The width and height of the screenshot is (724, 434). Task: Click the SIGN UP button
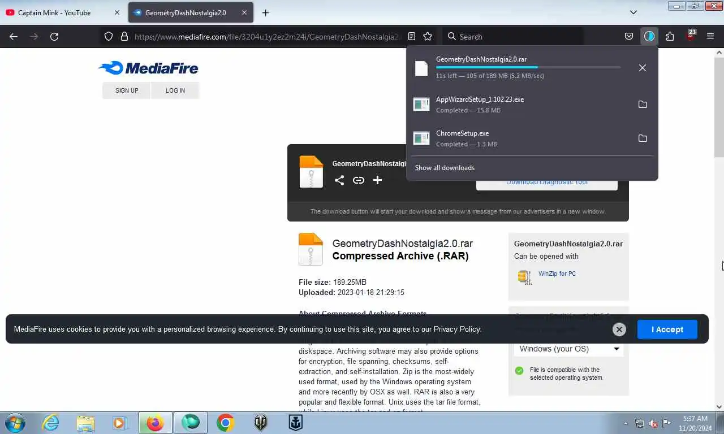click(127, 90)
